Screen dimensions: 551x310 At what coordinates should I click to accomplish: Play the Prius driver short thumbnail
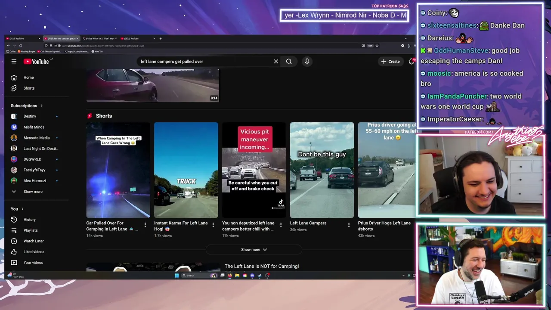387,170
